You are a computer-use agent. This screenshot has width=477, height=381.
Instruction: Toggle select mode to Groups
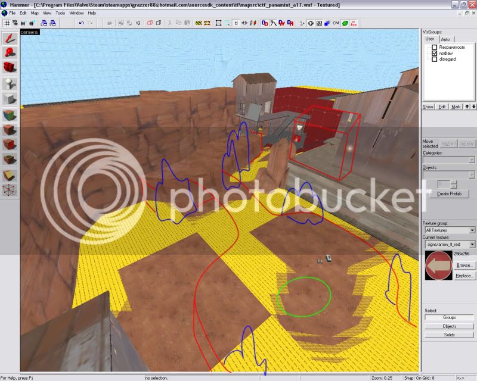tap(449, 317)
